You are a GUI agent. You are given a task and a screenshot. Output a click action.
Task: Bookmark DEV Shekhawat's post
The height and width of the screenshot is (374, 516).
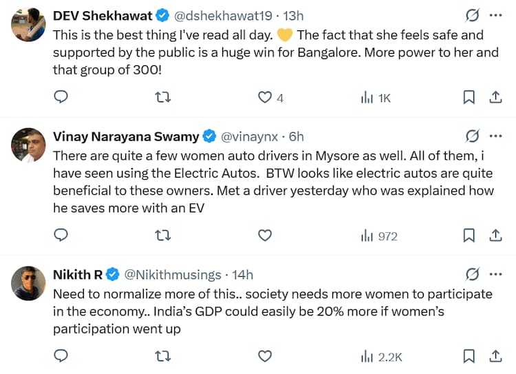click(x=469, y=98)
